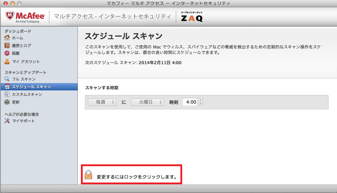Click 変更するにはロックをクリックします text
This screenshot has height=193, width=337.
(x=137, y=177)
